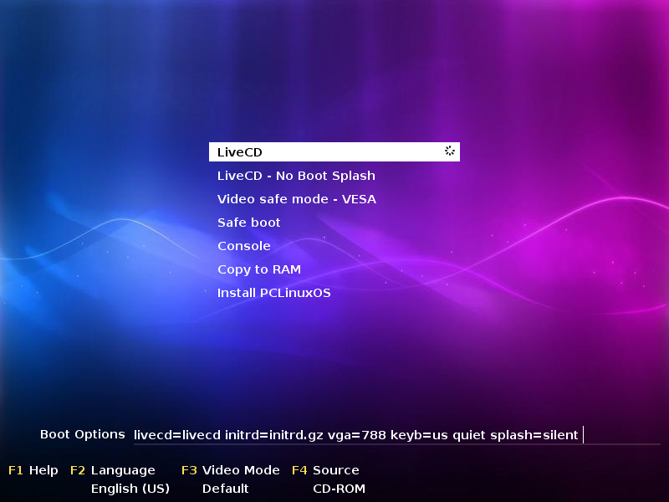Open the F2 Language menu

pos(113,470)
